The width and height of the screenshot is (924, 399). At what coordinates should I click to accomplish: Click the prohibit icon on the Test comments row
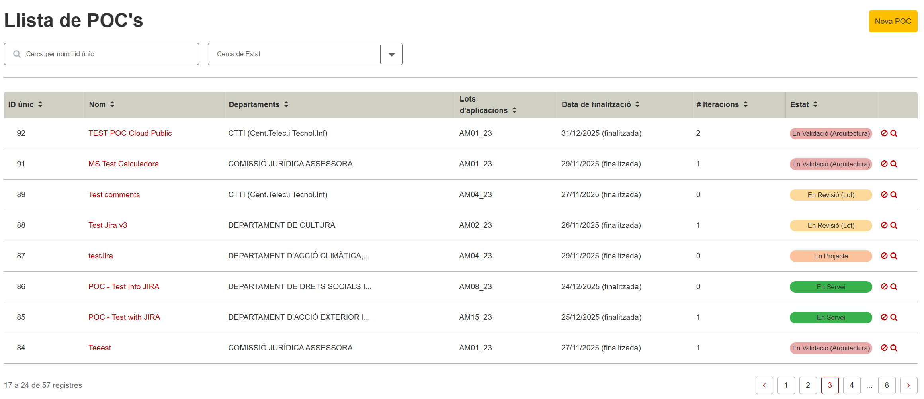883,194
